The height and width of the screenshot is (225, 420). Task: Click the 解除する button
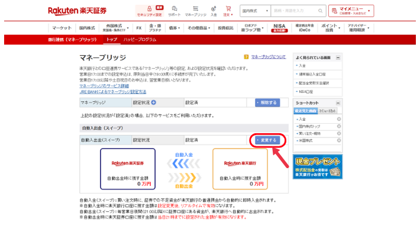(267, 102)
